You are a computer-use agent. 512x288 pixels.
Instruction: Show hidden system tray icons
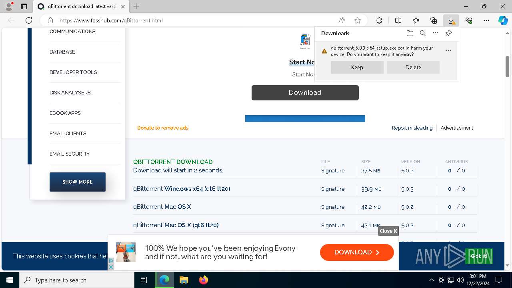coord(431,280)
